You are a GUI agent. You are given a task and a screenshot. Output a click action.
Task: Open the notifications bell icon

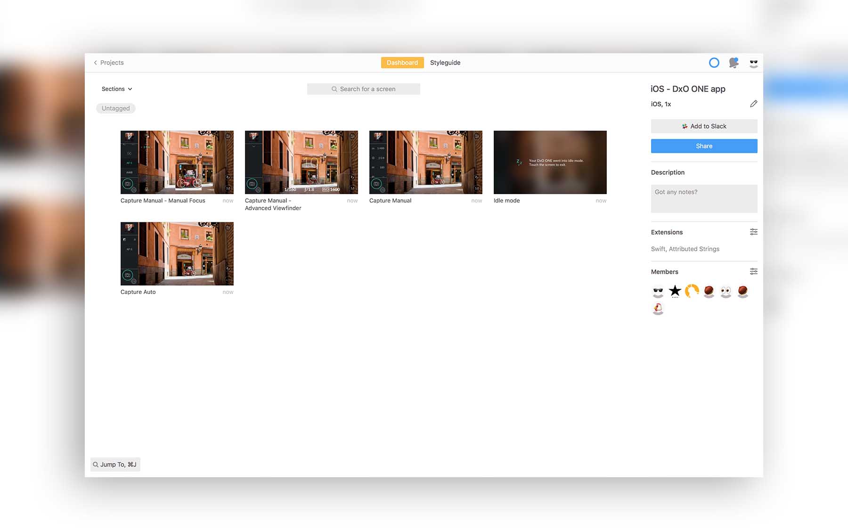click(734, 63)
